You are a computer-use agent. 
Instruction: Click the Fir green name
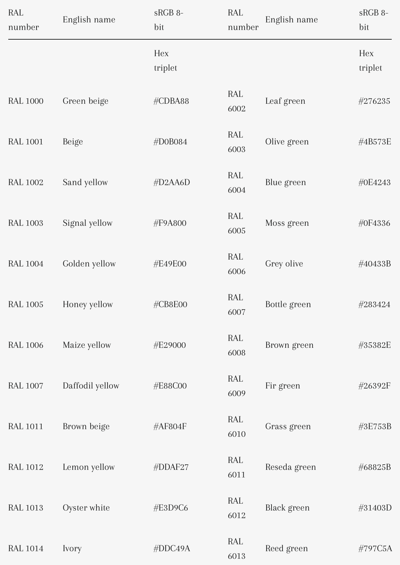pos(283,386)
